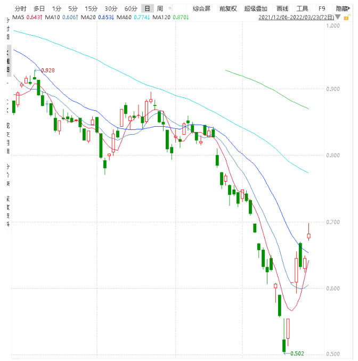The height and width of the screenshot is (361, 358).
Task: Click the 隐藏 hide panel arrow
Action: pyautogui.click(x=343, y=9)
